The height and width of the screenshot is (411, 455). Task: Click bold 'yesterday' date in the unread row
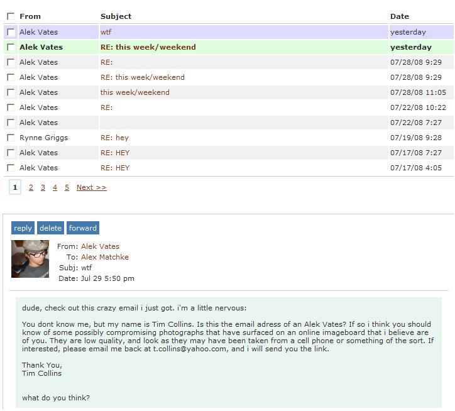point(411,47)
